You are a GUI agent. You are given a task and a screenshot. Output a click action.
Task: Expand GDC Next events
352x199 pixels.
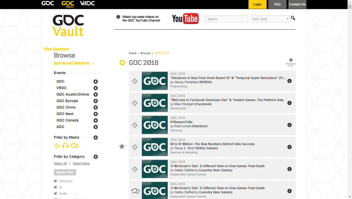[x=96, y=114]
